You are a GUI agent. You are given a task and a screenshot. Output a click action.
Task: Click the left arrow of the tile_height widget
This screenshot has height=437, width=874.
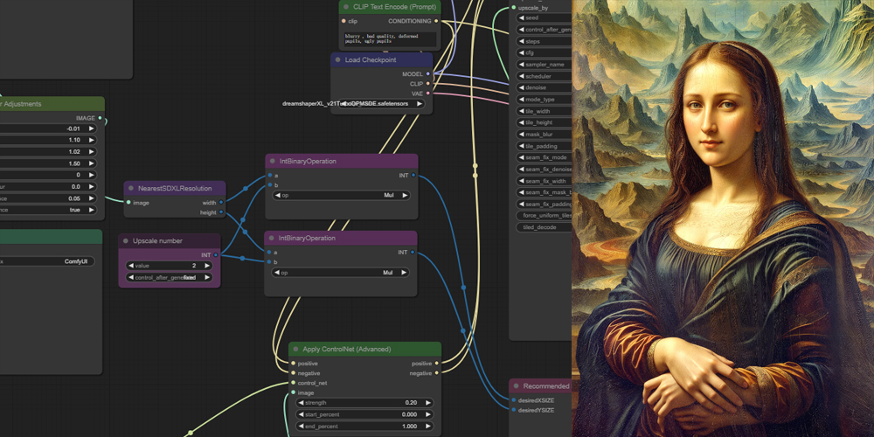point(522,122)
